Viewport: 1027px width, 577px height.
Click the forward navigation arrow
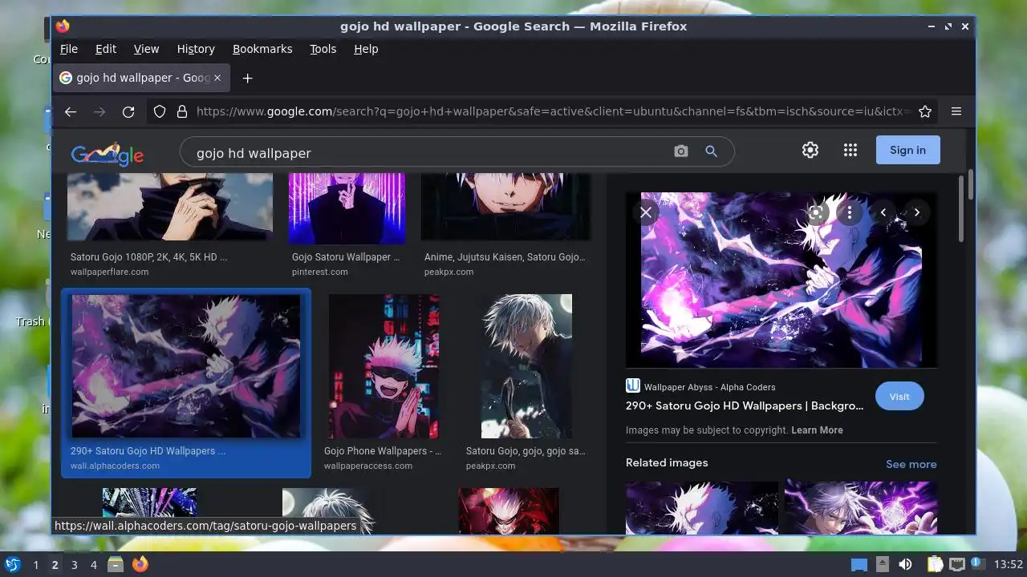[x=99, y=111]
